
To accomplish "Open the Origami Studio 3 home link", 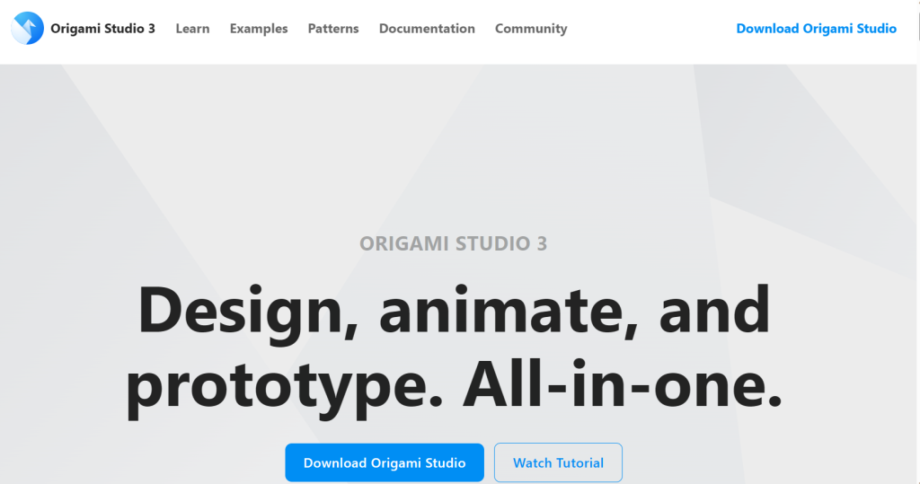I will tap(102, 28).
